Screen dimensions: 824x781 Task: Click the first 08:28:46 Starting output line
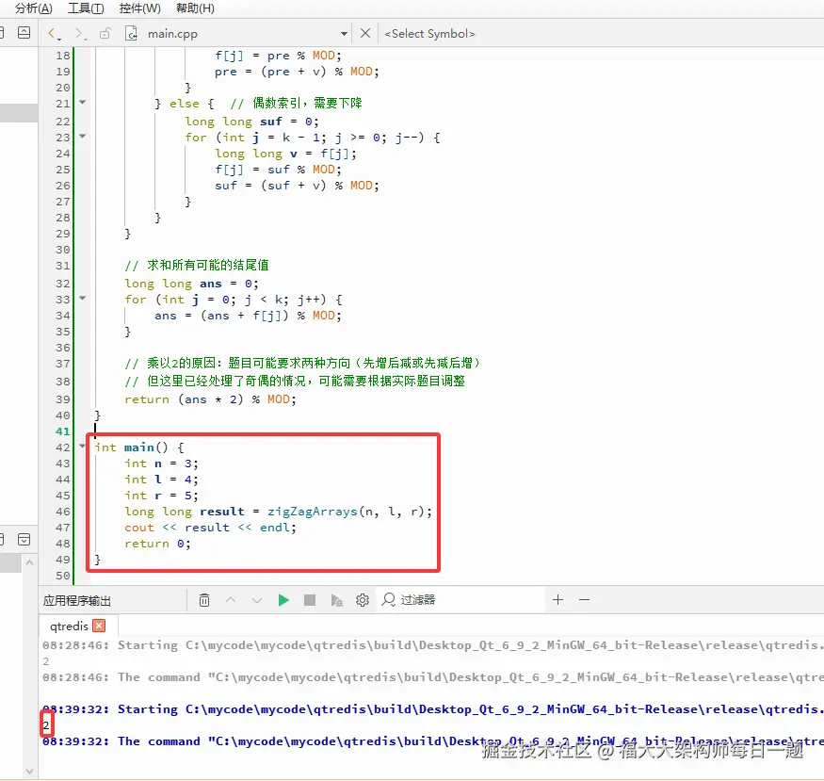(431, 645)
